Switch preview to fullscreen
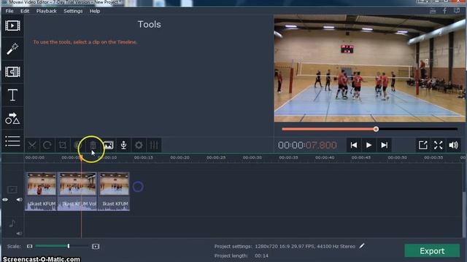The height and width of the screenshot is (262, 467). [x=438, y=146]
